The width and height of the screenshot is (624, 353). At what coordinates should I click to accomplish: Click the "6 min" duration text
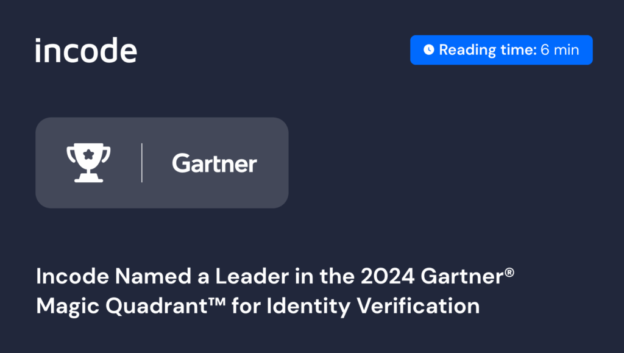tap(559, 50)
